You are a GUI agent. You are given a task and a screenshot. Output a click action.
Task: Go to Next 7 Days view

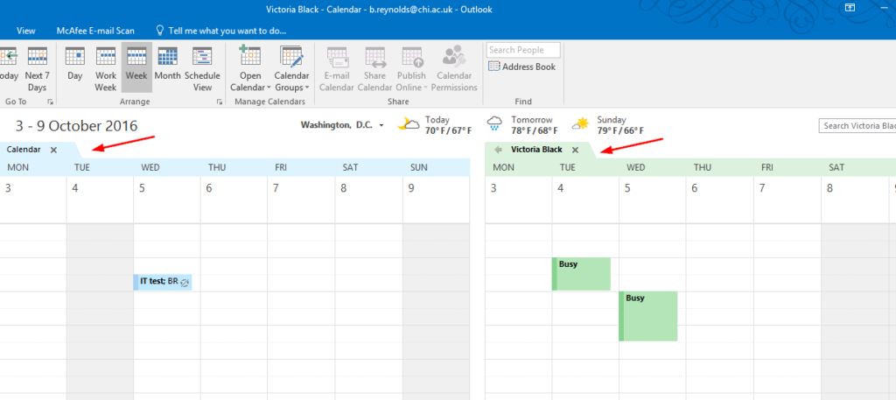[37, 68]
